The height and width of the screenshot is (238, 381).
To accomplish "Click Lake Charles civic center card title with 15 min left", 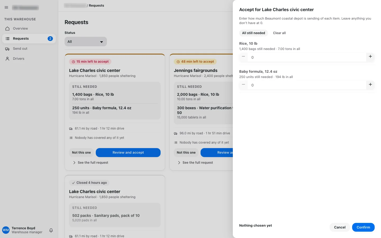I will pyautogui.click(x=95, y=71).
